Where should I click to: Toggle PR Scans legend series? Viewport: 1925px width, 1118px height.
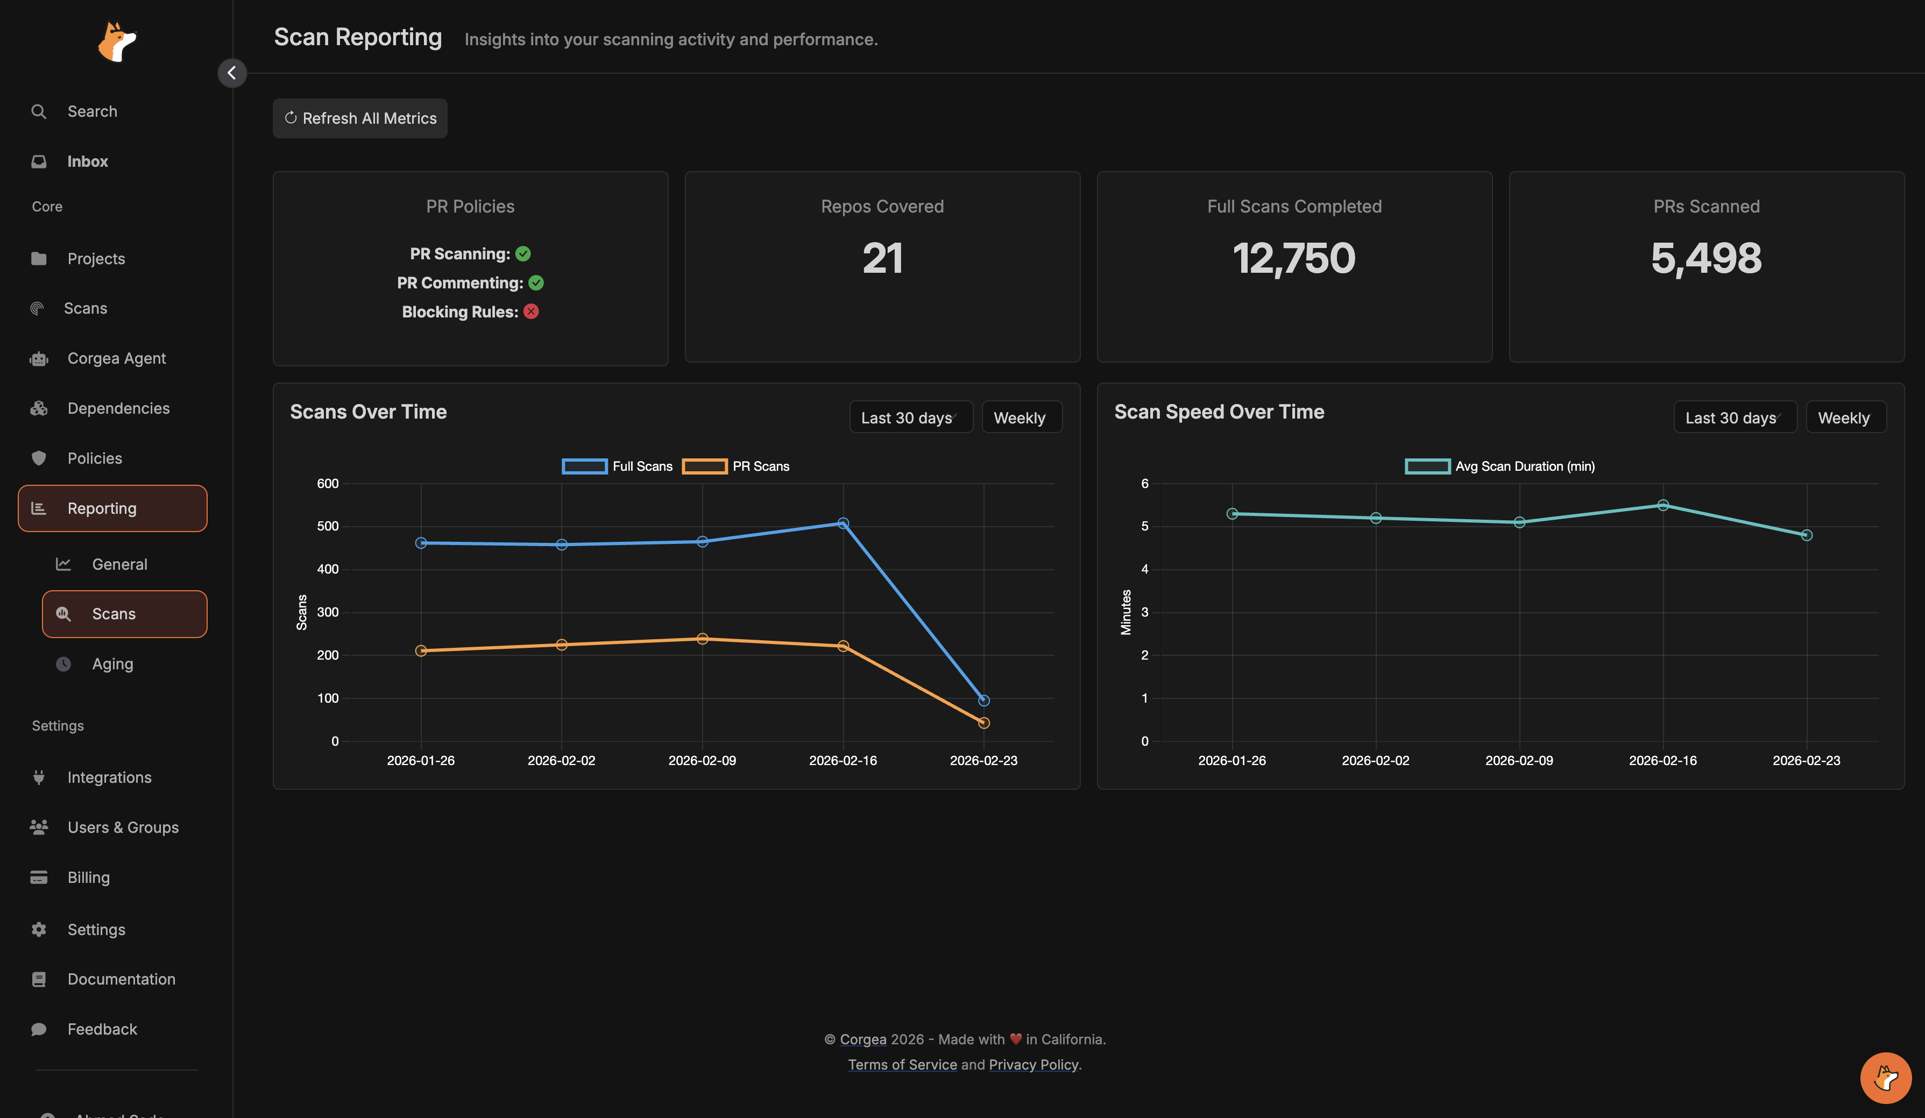point(735,466)
